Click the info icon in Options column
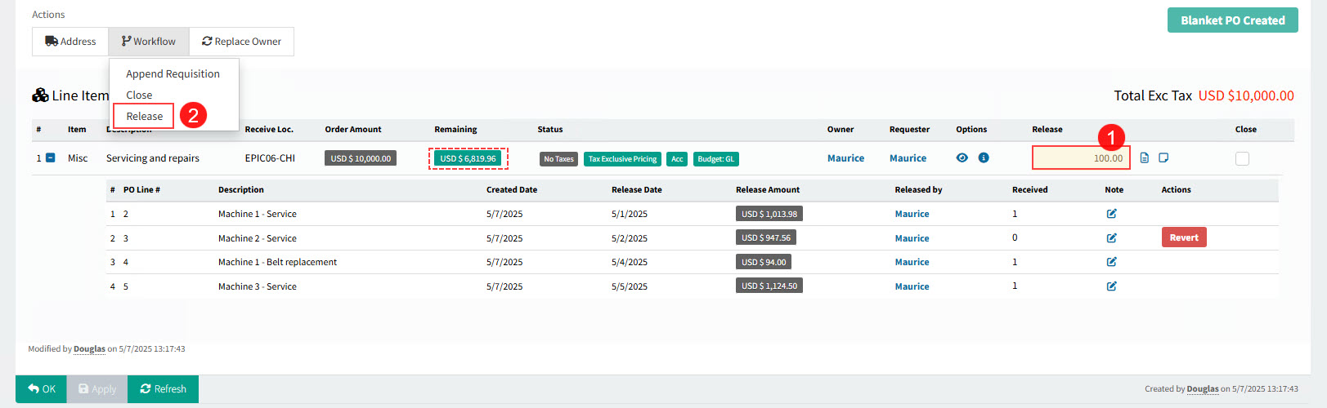1327x408 pixels. point(984,157)
